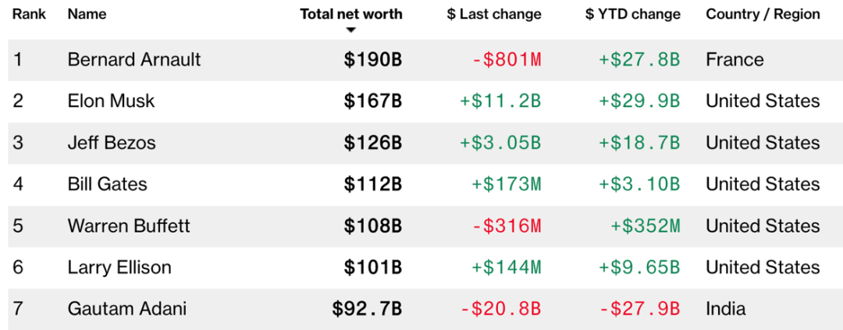Click Bernard Arnault's $190B net worth
Viewport: 843px width, 330px height.
[373, 59]
